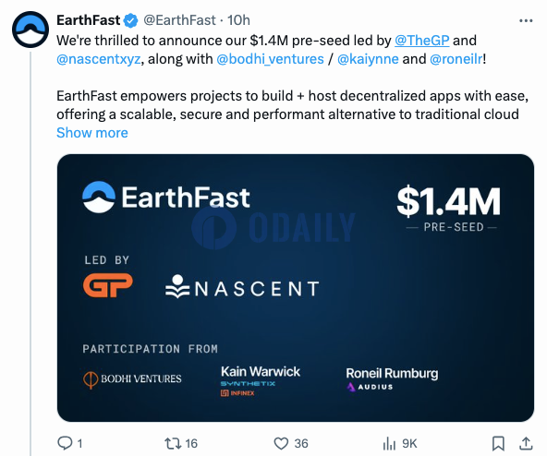Click the EarthFast display name

coord(89,20)
